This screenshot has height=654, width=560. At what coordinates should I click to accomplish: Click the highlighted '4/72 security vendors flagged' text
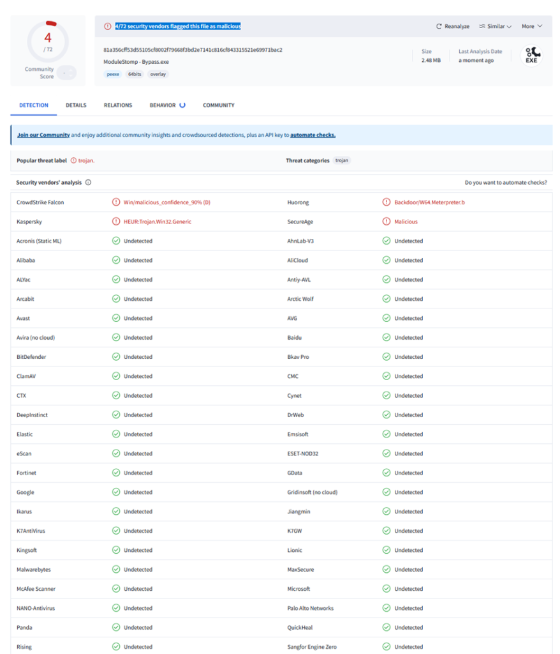pos(178,26)
